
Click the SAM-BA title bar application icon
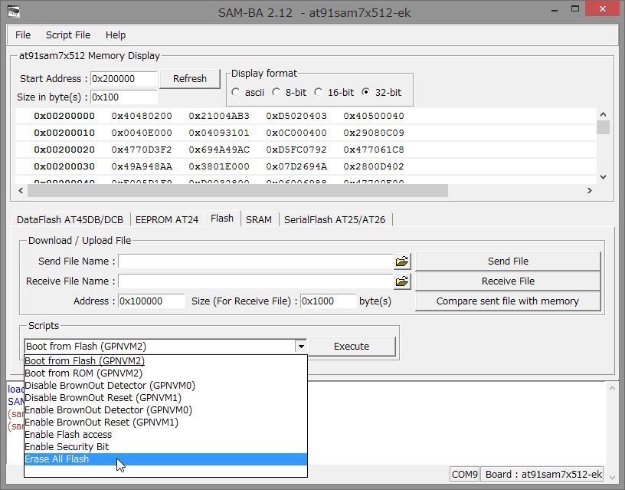coord(14,12)
